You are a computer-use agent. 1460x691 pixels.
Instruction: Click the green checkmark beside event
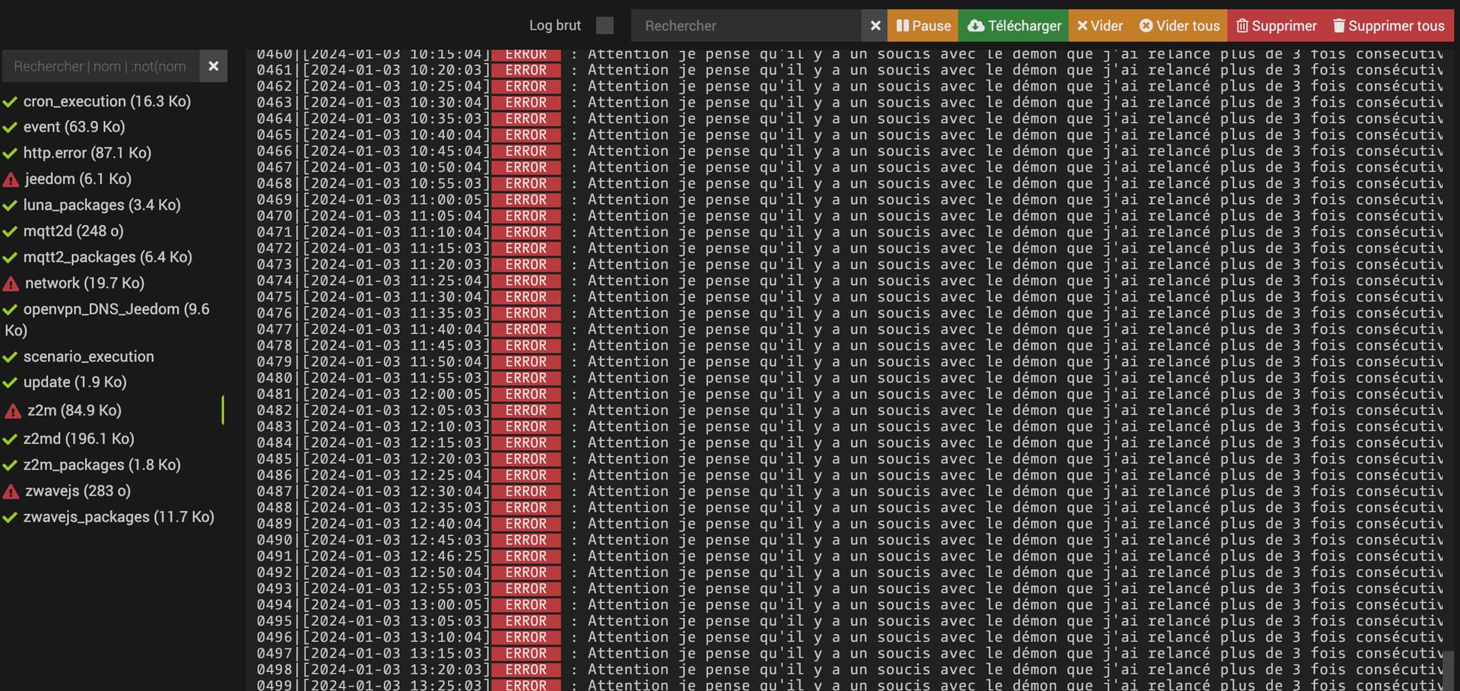click(x=10, y=128)
